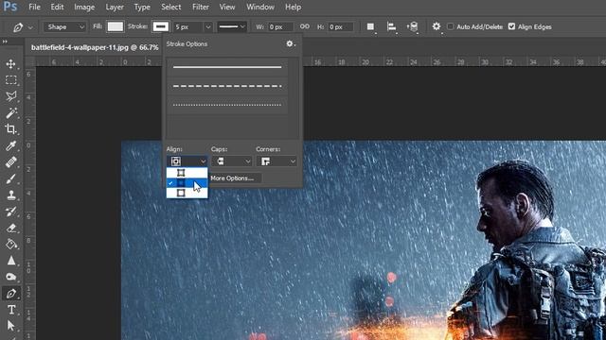Viewport: 606px width, 340px height.
Task: Open the Type menu
Action: (142, 7)
